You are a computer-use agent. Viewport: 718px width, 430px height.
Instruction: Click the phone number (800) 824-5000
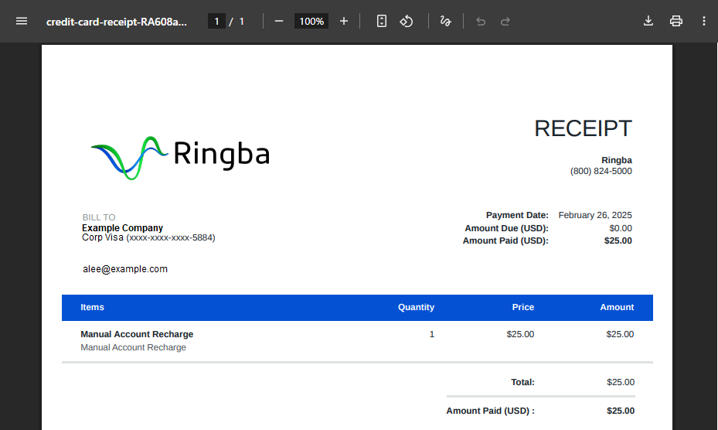[601, 171]
